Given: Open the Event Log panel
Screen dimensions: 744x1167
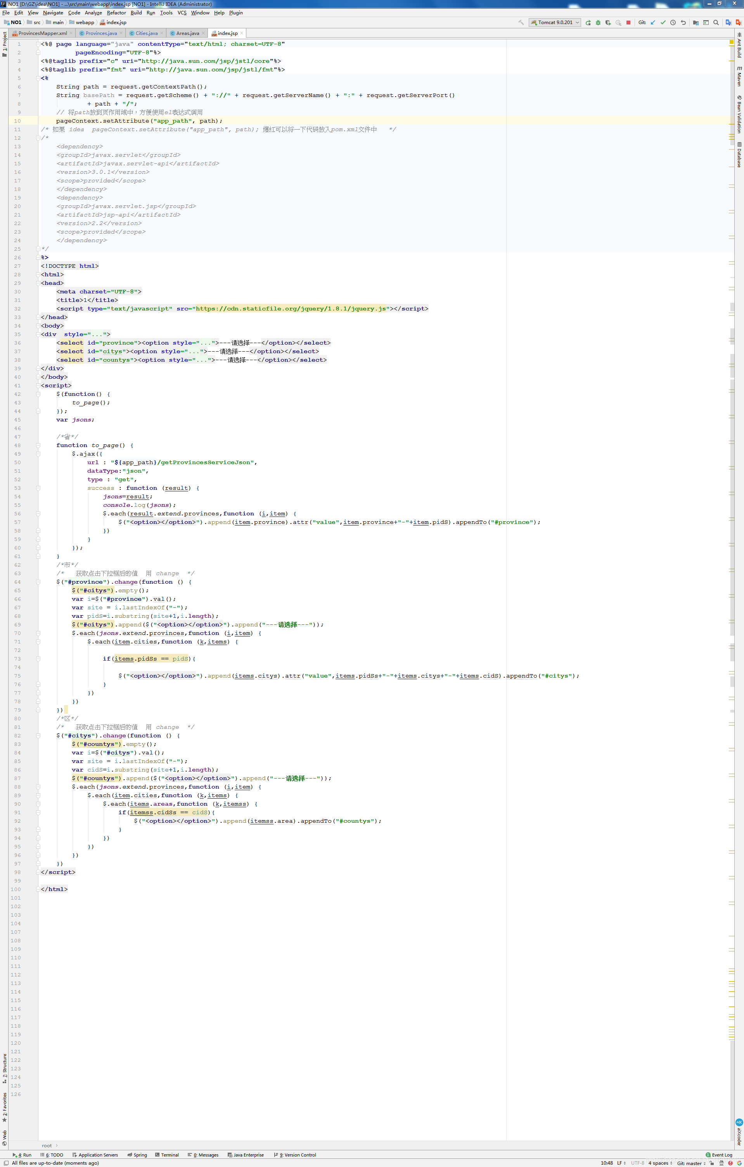Looking at the screenshot, I should click(719, 1155).
